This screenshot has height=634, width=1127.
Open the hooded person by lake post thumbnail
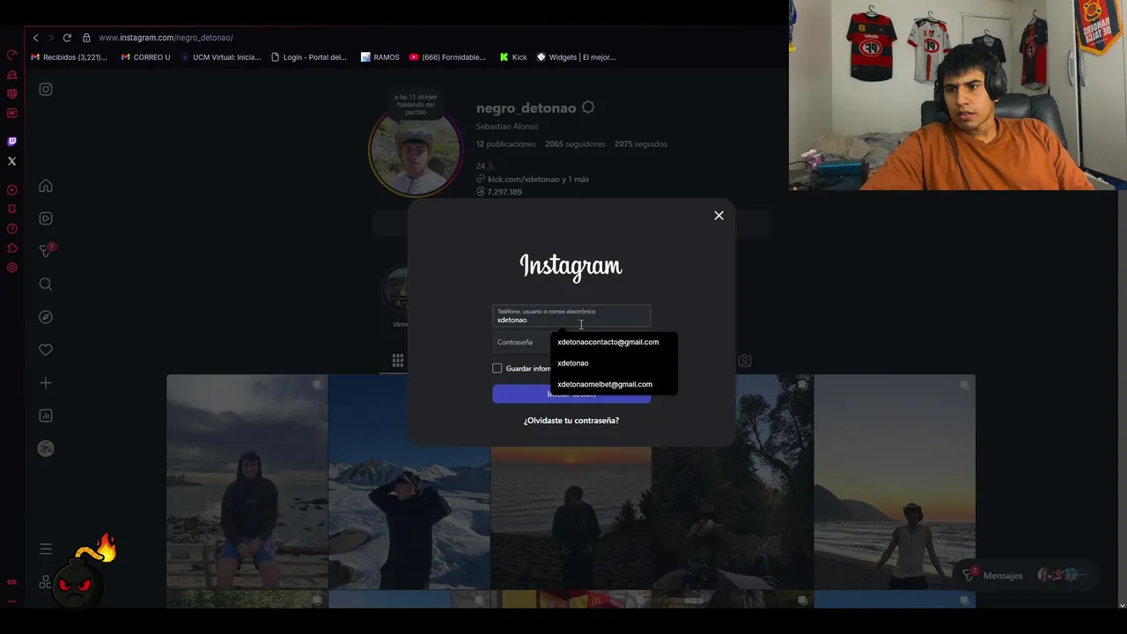247,482
